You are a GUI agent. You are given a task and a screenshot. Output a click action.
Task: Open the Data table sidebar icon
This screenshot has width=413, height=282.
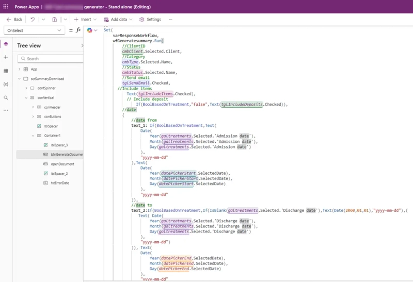click(6, 71)
